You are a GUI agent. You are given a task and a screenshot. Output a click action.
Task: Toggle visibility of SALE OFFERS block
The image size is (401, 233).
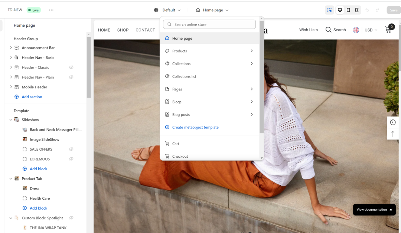71,149
